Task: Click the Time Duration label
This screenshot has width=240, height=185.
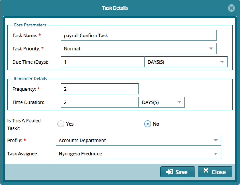Action: pyautogui.click(x=28, y=102)
